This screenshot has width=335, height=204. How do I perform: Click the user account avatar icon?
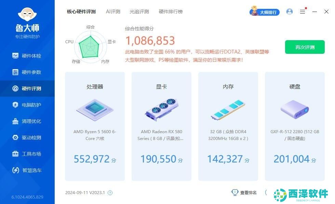(290, 12)
